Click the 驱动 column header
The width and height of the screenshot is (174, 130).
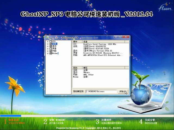[75, 68]
